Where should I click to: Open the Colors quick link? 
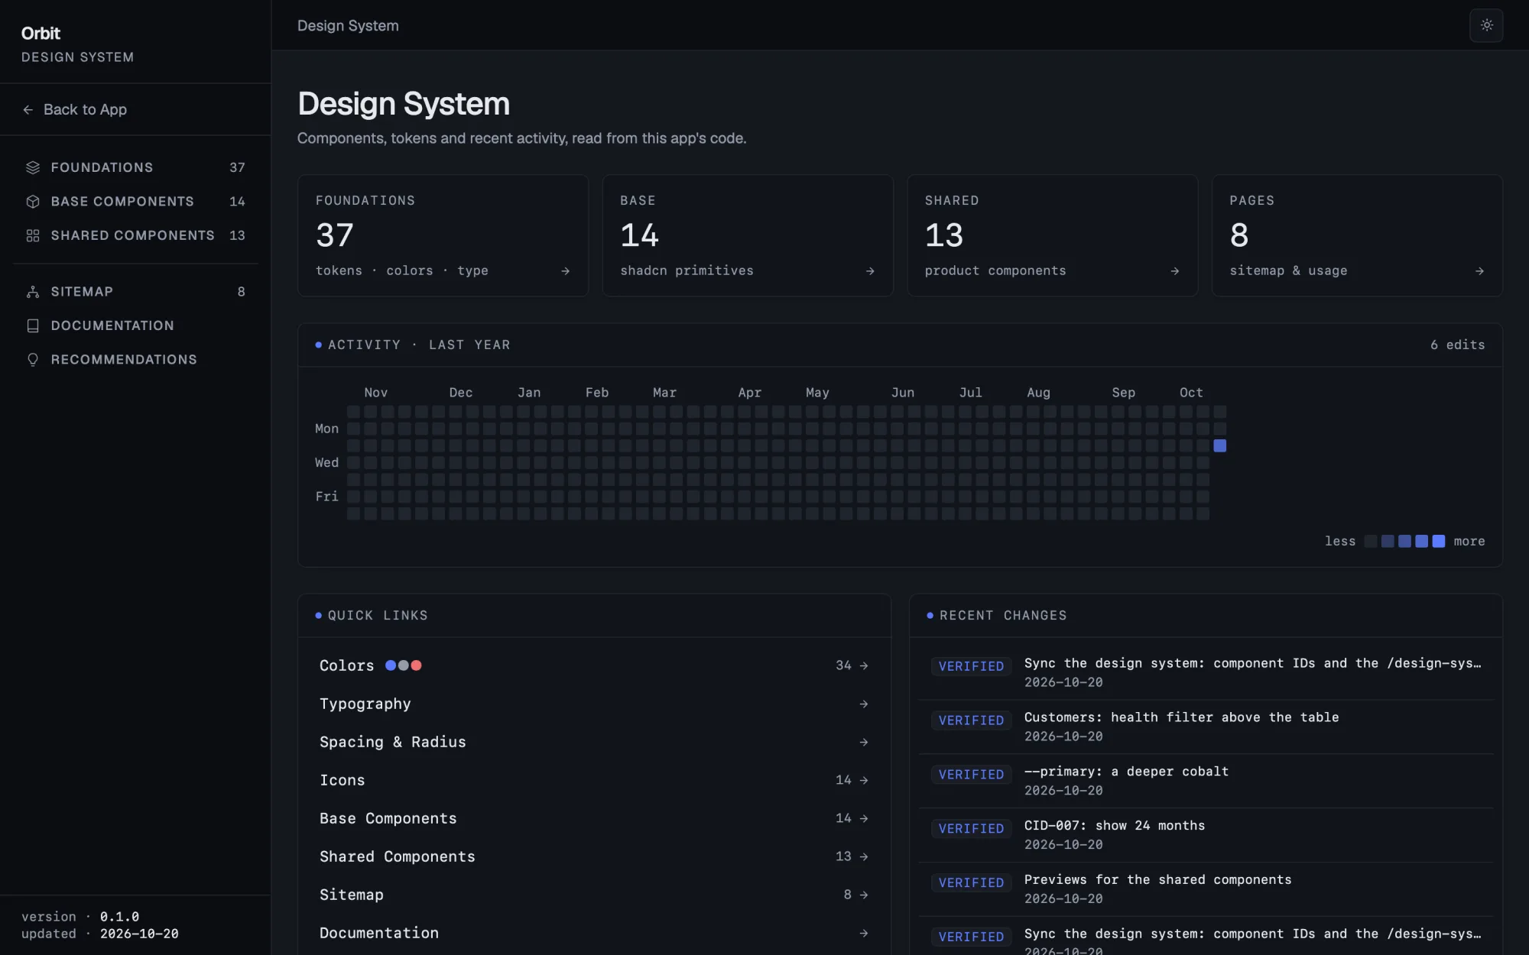pos(594,666)
